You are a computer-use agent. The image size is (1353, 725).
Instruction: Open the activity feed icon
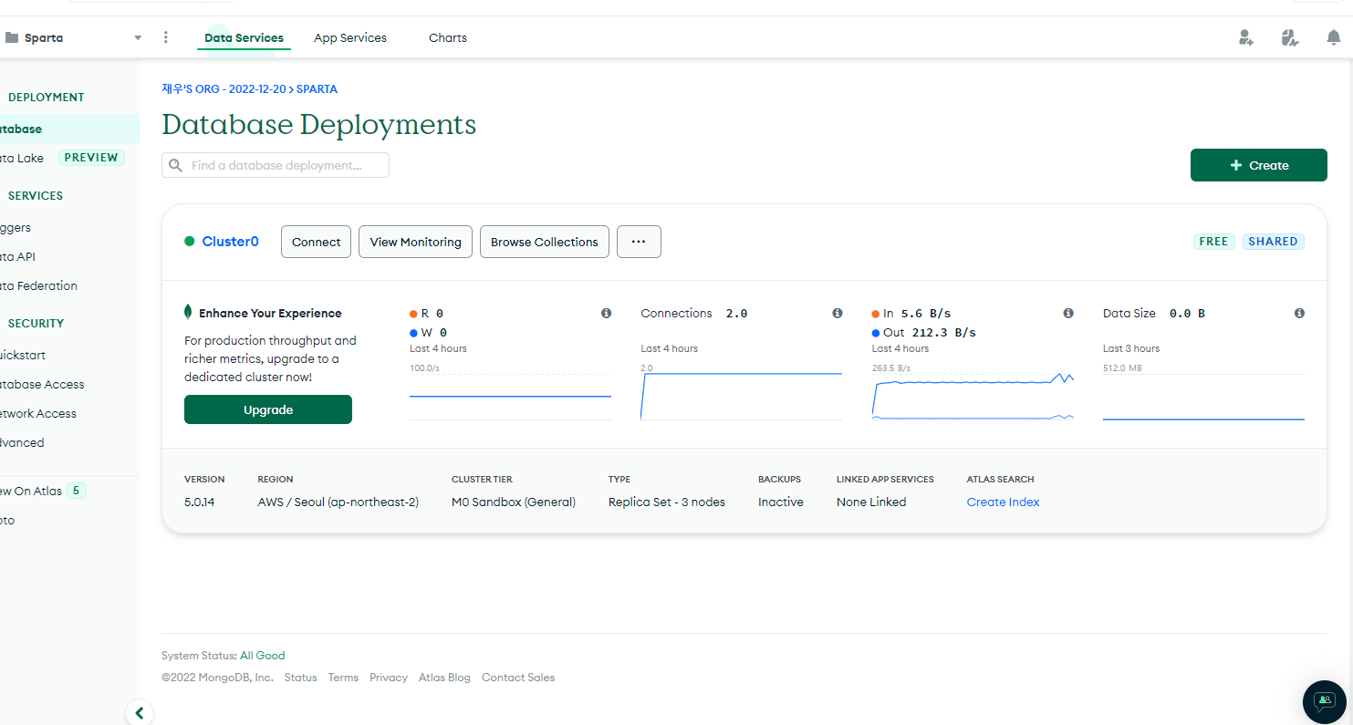[x=1289, y=37]
